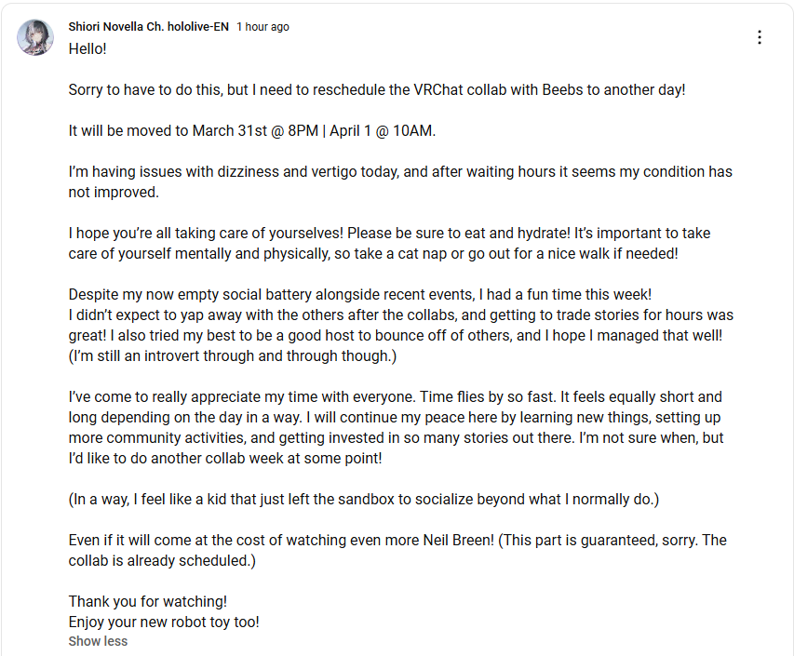Viewport: 794px width, 656px height.
Task: Click the 'yap away with the others' line
Action: coord(401,315)
